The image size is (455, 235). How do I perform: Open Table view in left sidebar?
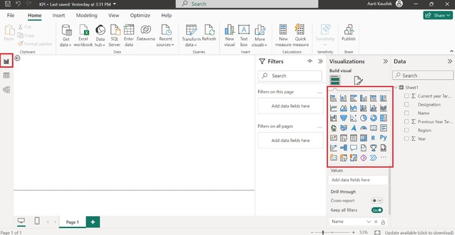click(x=6, y=75)
